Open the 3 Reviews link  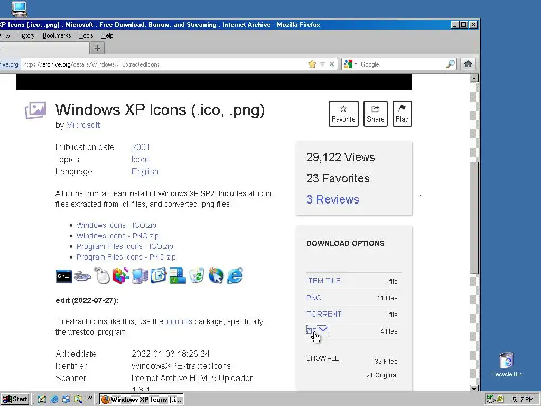click(333, 199)
